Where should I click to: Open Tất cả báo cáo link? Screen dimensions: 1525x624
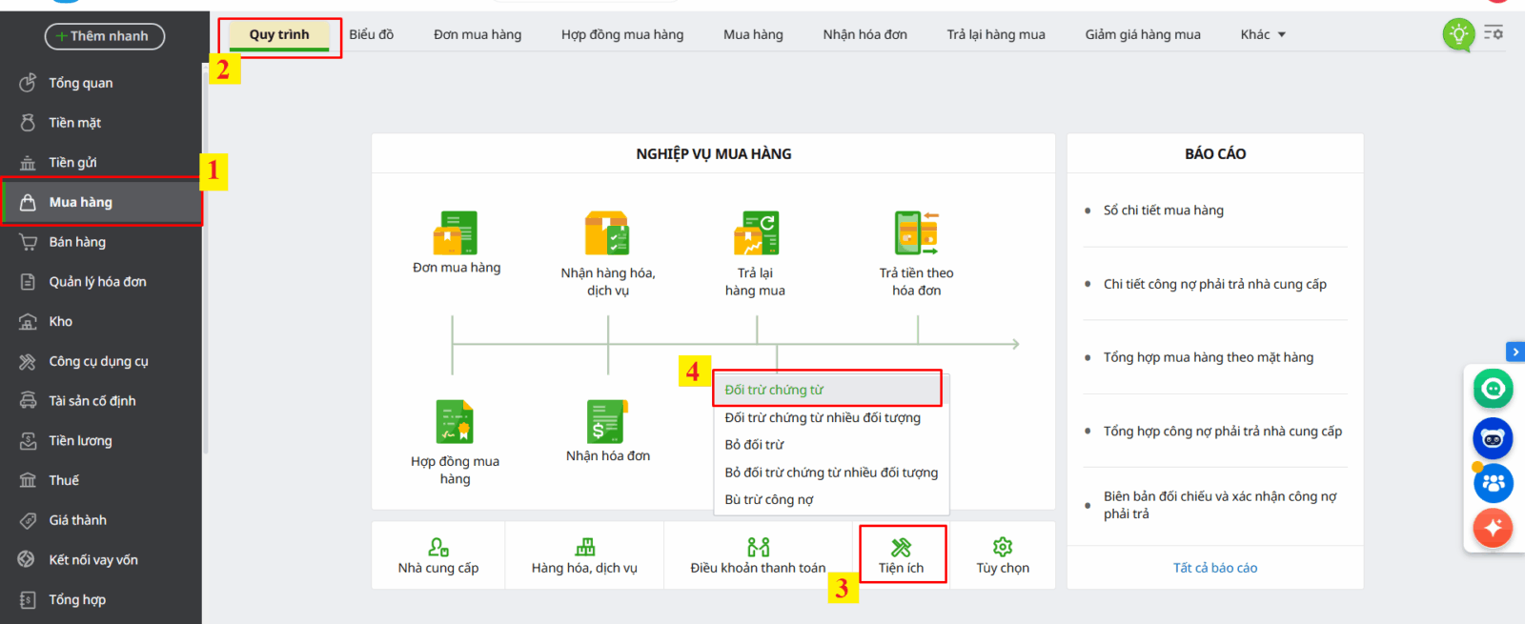[x=1214, y=568]
